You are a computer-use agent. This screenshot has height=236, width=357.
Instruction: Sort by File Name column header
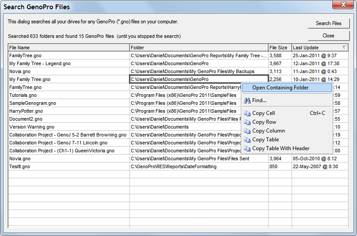68,48
